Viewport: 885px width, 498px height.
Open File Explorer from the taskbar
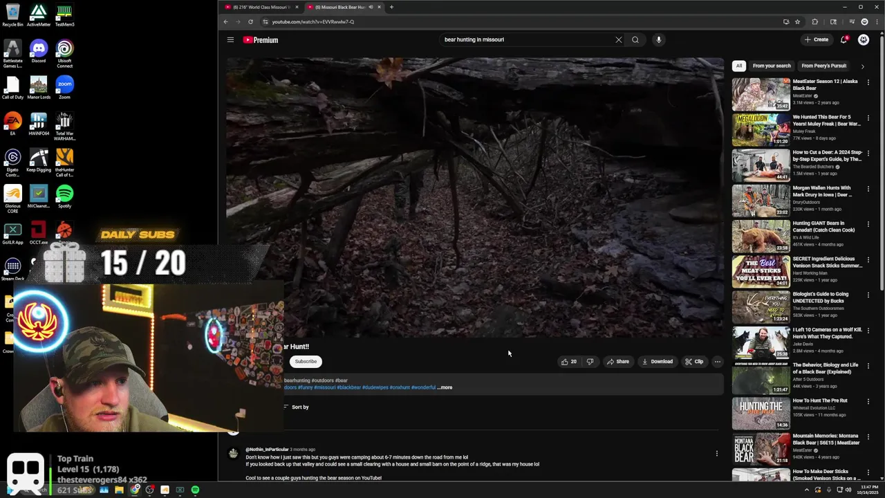click(x=119, y=490)
